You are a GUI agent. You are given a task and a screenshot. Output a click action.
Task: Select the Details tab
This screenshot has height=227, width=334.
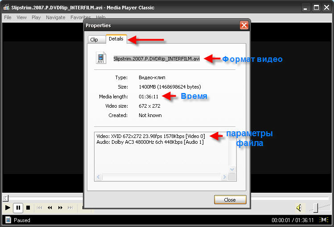coord(116,39)
